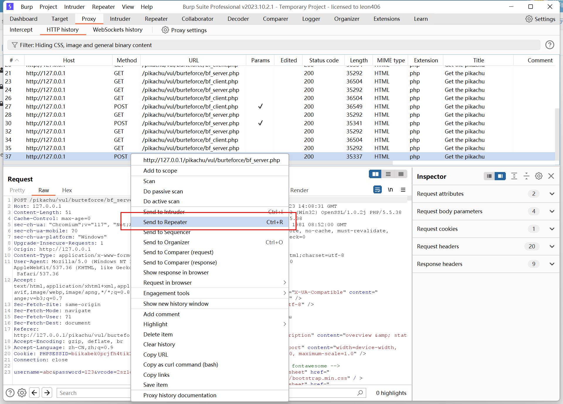Choose Show new history window
The height and width of the screenshot is (404, 563).
210,304
